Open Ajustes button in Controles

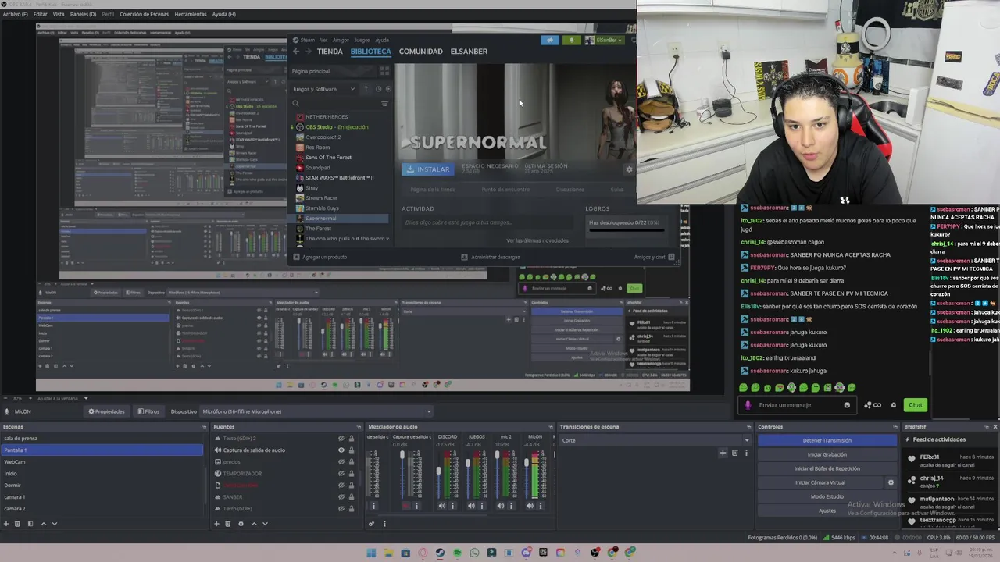(827, 510)
